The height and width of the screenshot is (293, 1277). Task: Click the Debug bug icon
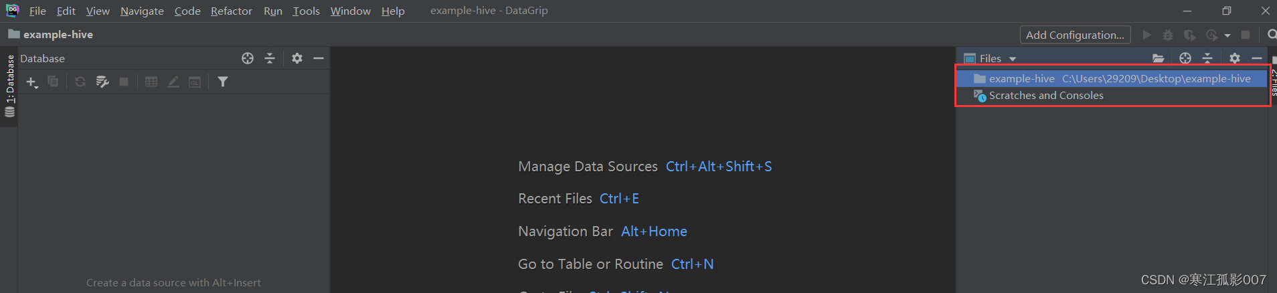tap(1168, 35)
